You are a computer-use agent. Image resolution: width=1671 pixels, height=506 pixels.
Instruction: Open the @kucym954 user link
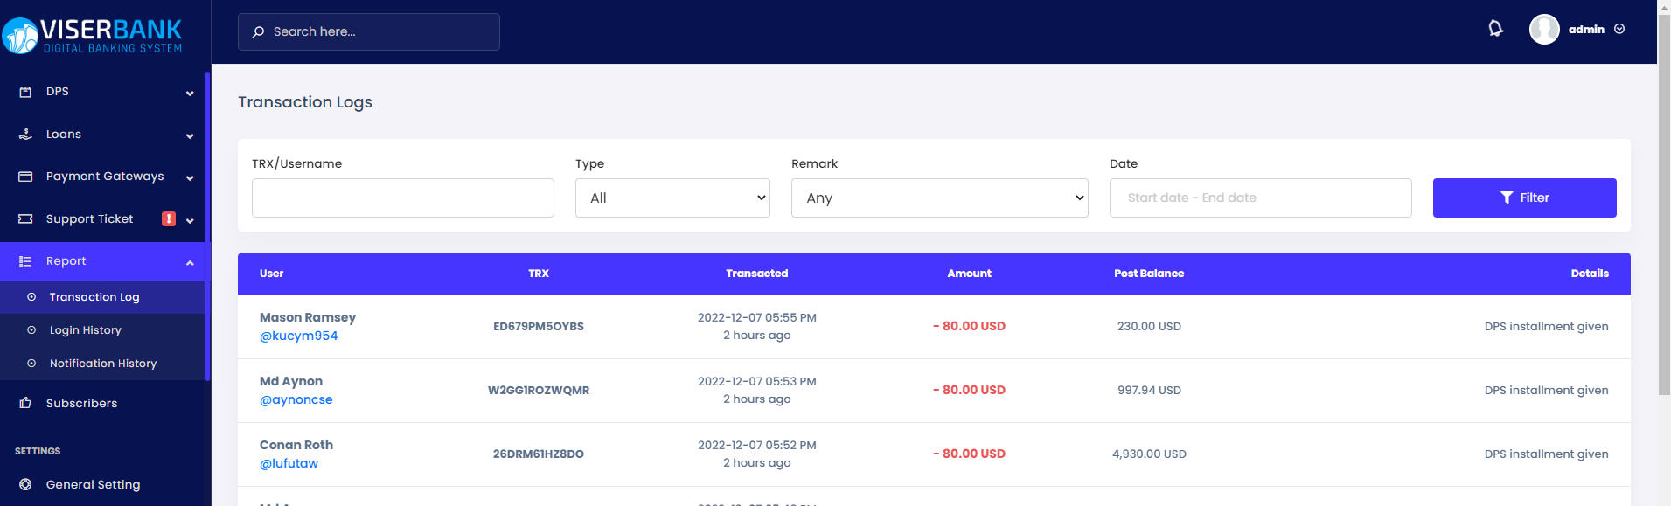tap(298, 336)
